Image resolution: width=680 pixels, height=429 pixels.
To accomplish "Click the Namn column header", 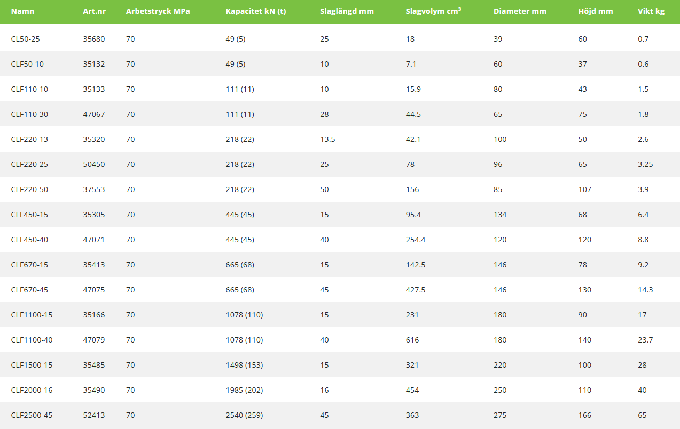I will 21,11.
